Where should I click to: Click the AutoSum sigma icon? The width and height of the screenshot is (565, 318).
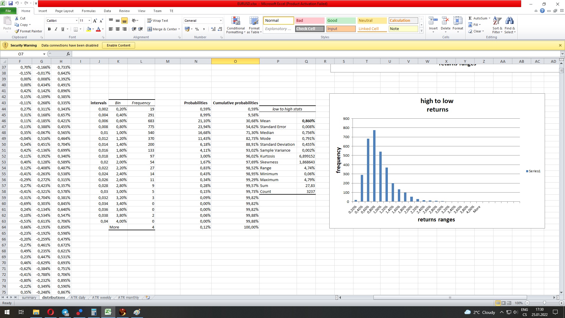pyautogui.click(x=470, y=18)
